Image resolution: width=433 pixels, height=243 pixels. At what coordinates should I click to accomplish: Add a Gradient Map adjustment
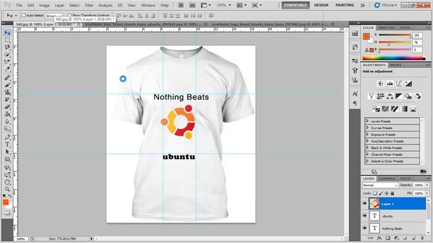click(x=404, y=109)
